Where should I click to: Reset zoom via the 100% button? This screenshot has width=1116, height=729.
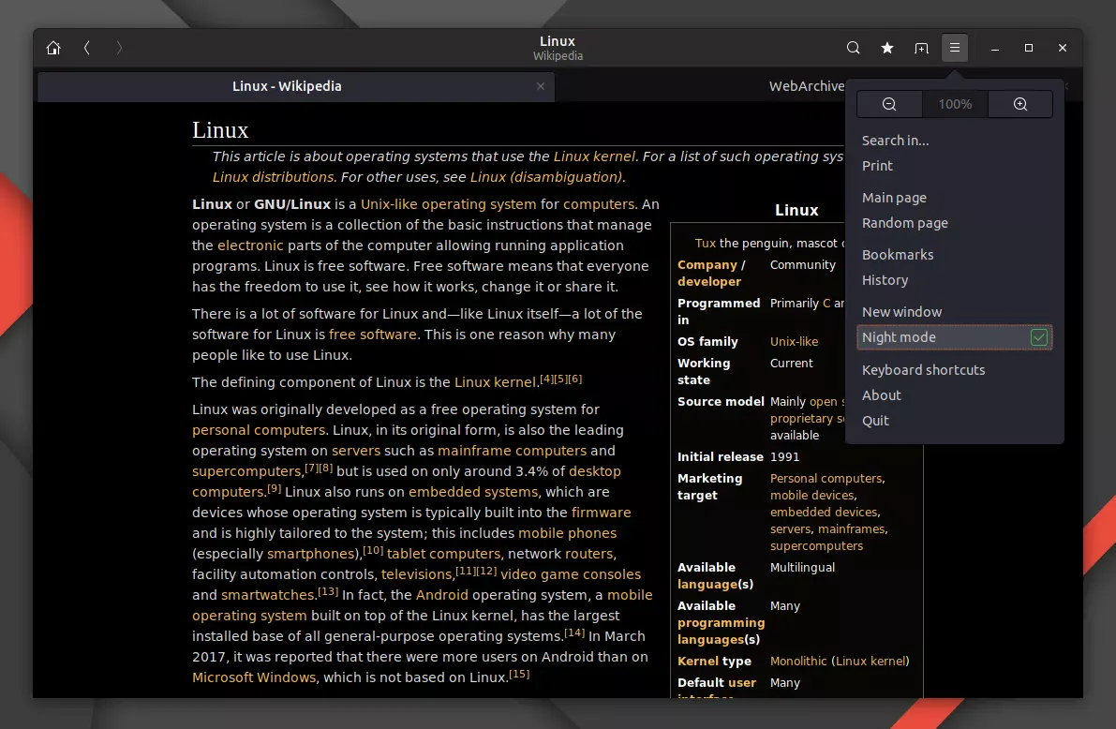pyautogui.click(x=955, y=104)
